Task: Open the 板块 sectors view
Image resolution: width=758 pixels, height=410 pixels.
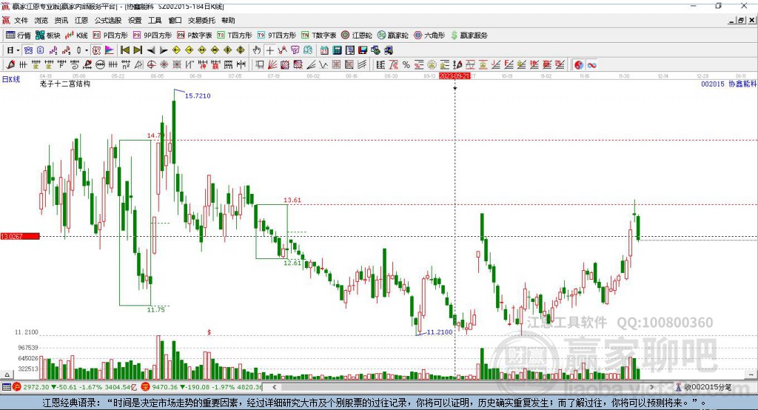Action: pyautogui.click(x=48, y=36)
